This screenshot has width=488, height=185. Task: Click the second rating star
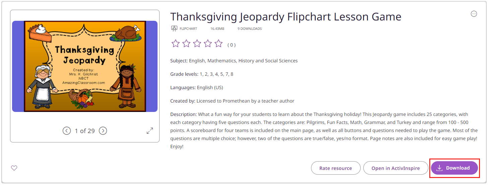pos(186,44)
